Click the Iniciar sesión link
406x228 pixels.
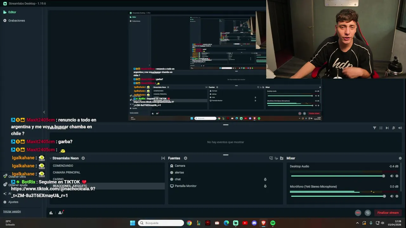click(x=12, y=212)
